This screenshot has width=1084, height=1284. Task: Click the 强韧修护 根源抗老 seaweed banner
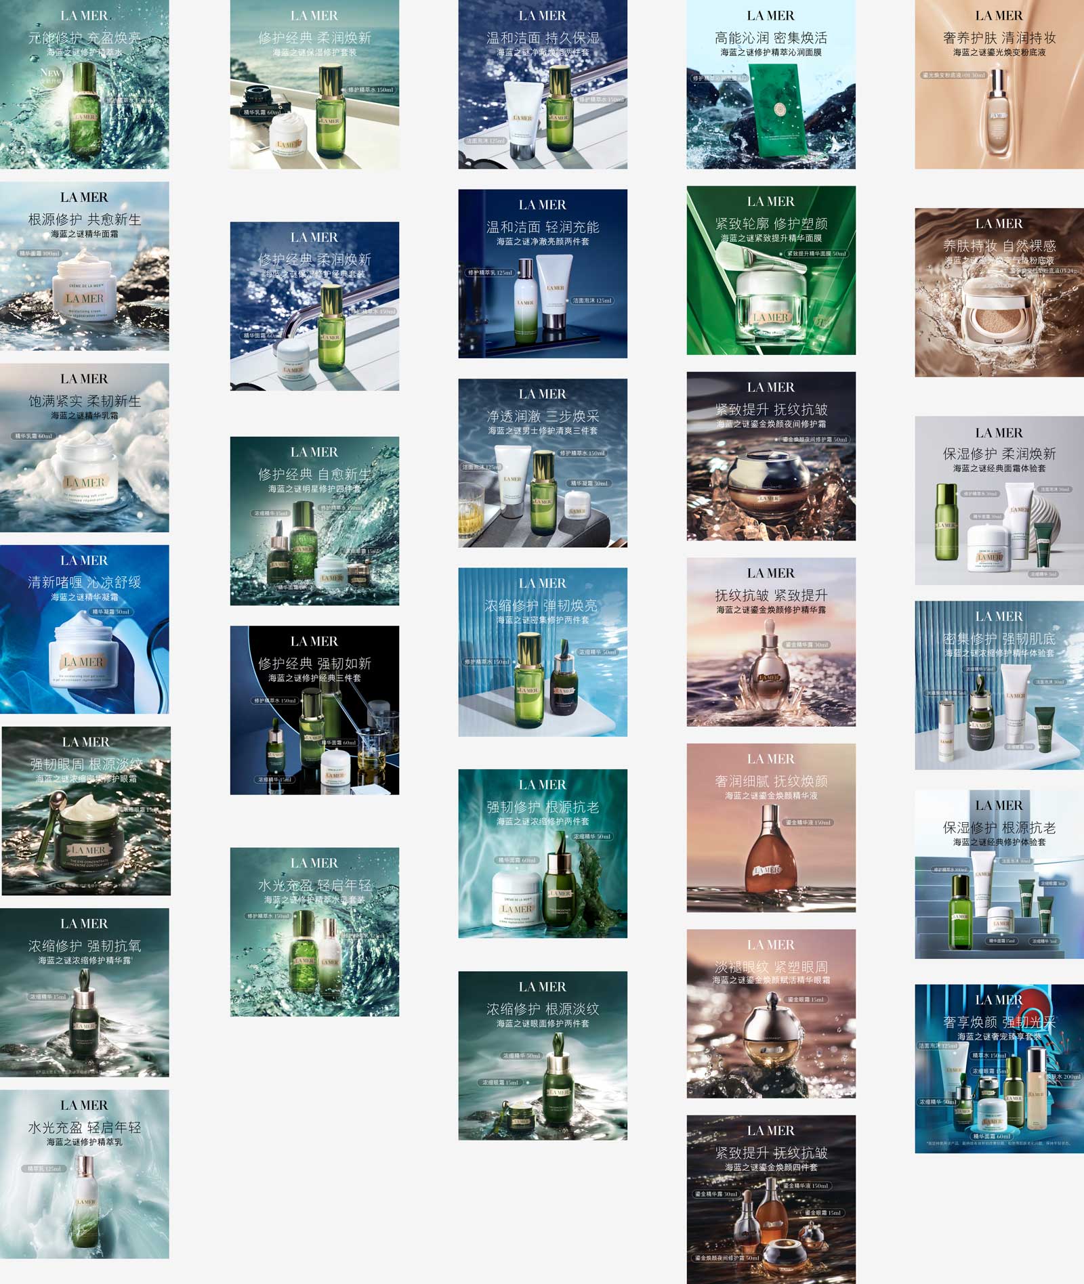coord(543,853)
